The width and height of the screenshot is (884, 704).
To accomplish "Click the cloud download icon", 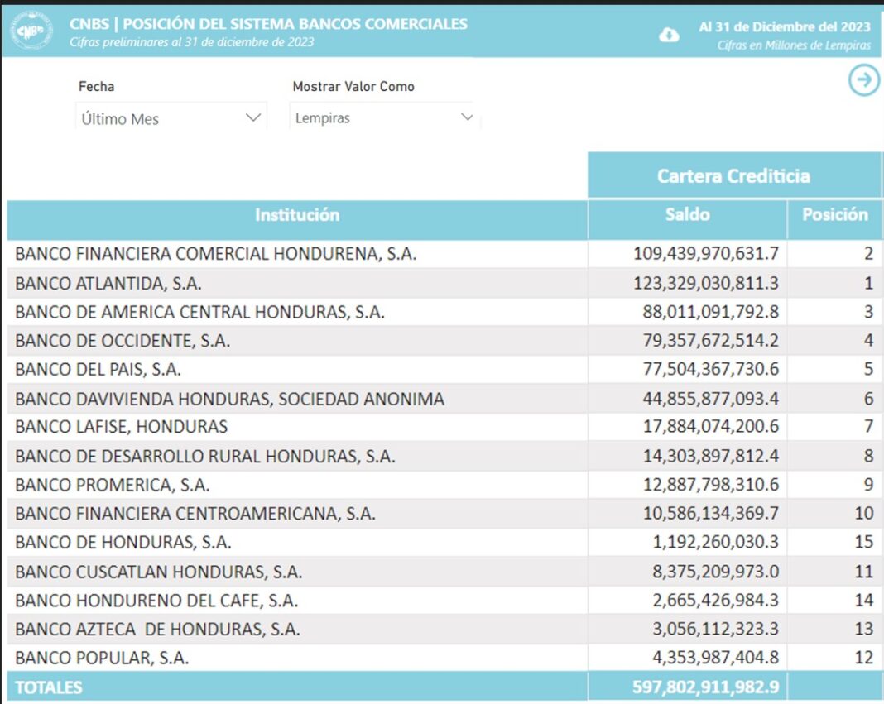I will click(669, 35).
